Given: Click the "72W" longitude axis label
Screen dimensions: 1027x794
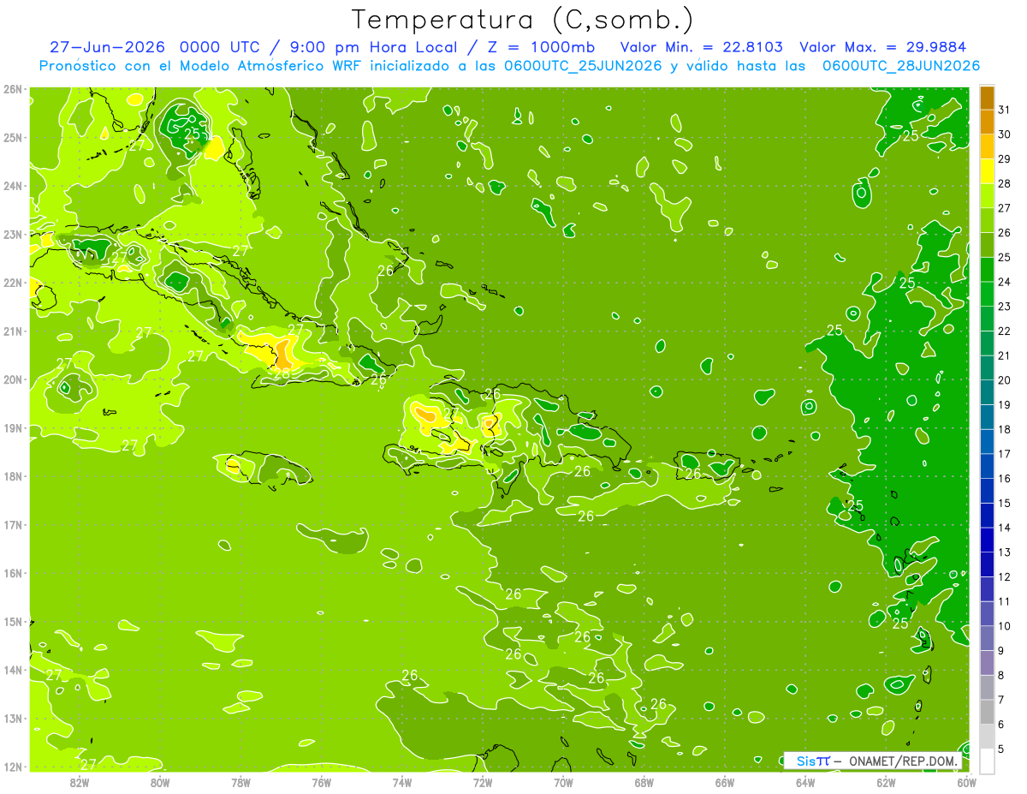Looking at the screenshot, I should coord(483,782).
